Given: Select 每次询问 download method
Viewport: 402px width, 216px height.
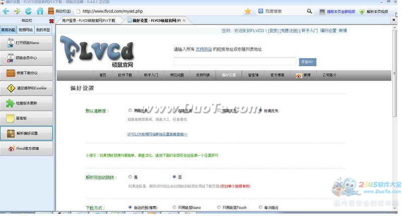Looking at the screenshot, I should tap(260, 207).
